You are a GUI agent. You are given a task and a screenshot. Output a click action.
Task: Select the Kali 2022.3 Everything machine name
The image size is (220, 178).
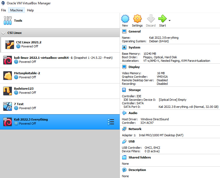(31, 119)
